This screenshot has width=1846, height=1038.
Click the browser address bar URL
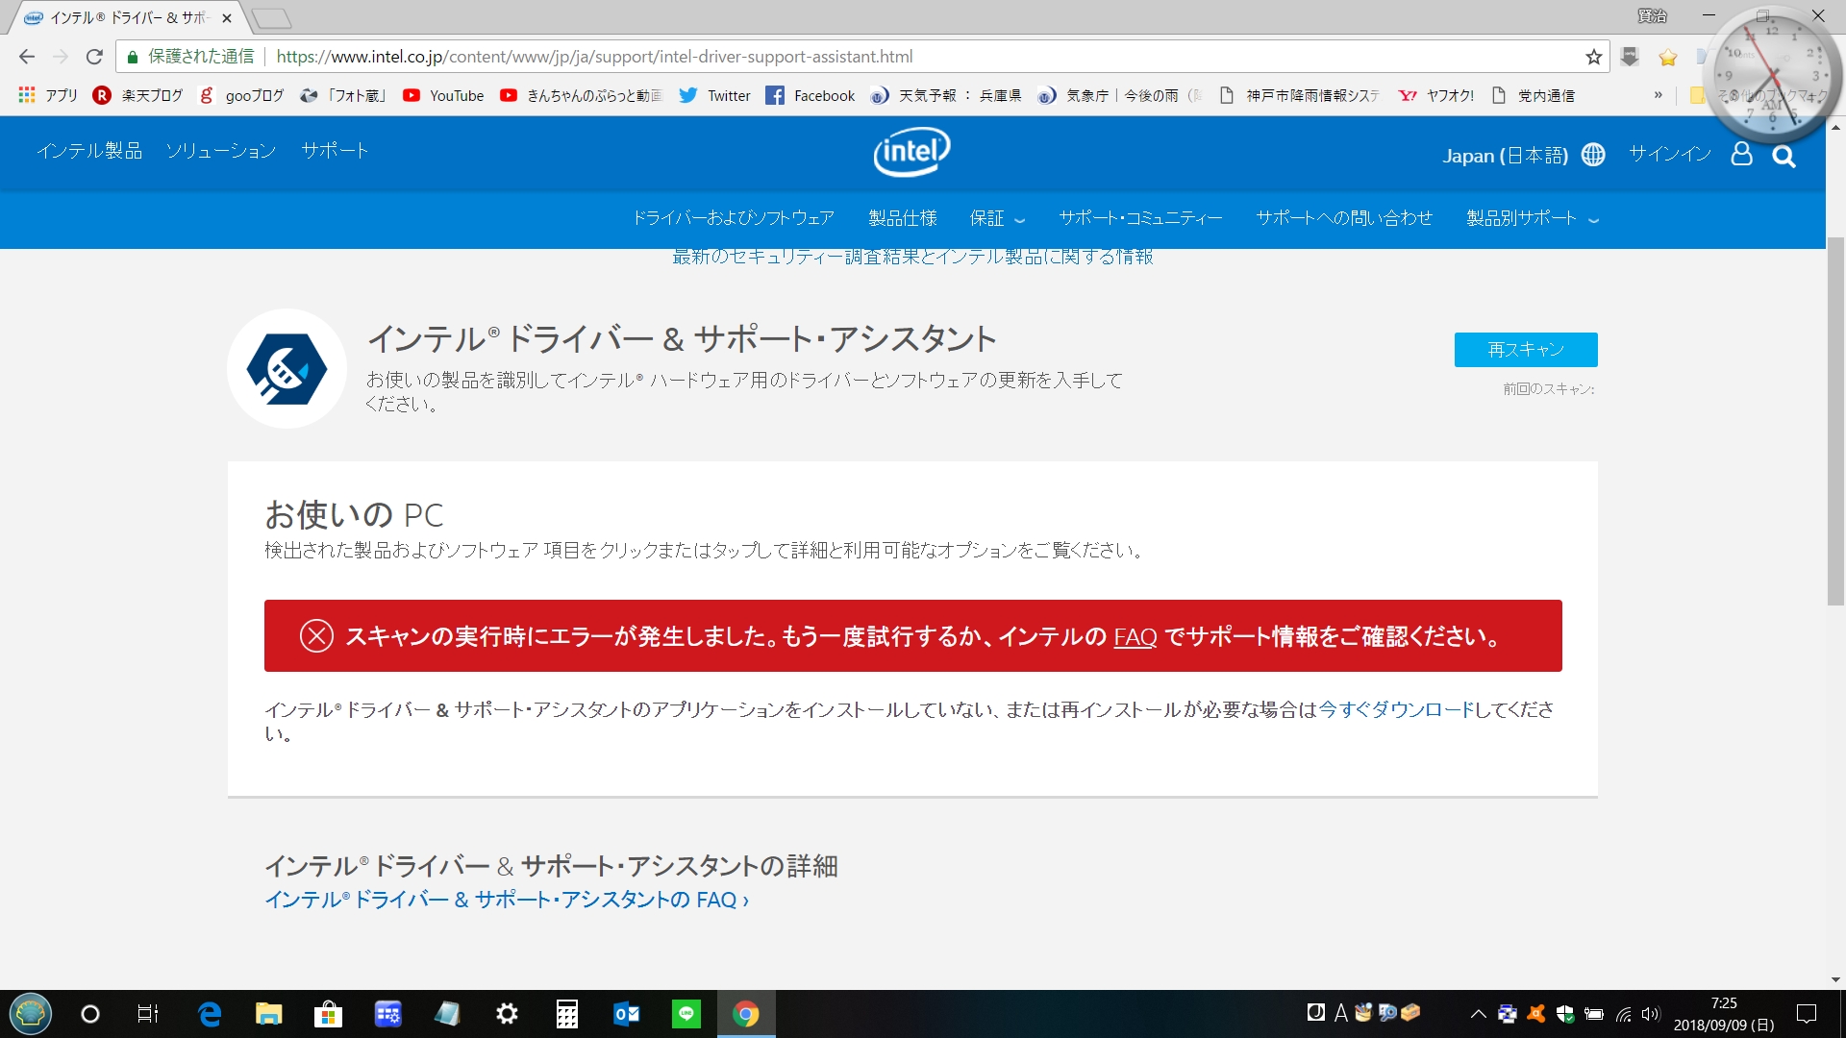(x=594, y=57)
